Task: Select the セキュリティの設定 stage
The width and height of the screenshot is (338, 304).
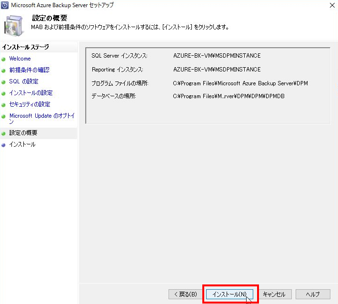Action: (x=30, y=104)
